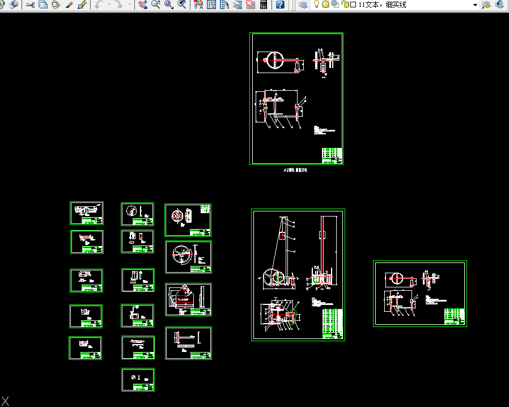
Task: Open the Tool Palettes window icon
Action: (224, 5)
